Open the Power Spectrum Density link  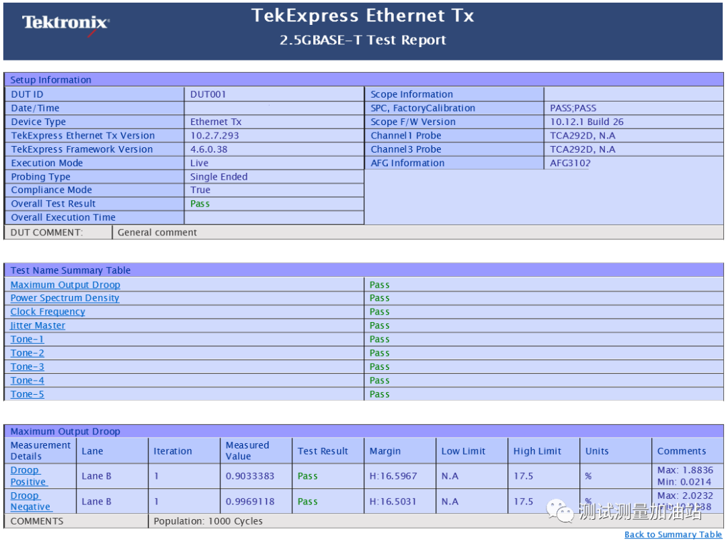65,298
